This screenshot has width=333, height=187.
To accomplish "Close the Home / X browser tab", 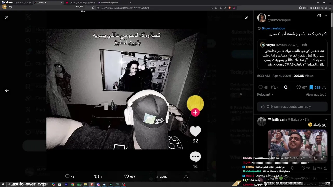I will coord(62,3).
